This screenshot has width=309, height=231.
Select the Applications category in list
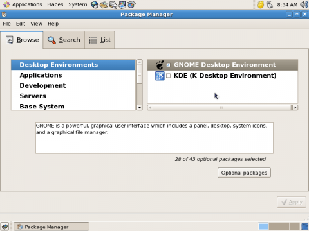(73, 75)
